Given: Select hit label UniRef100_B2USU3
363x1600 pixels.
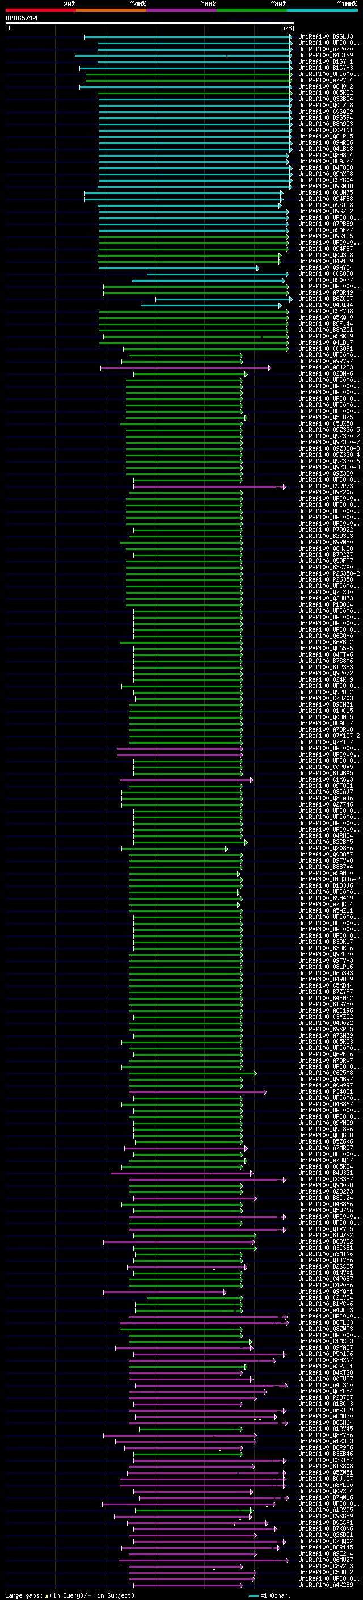Looking at the screenshot, I should click(x=326, y=536).
